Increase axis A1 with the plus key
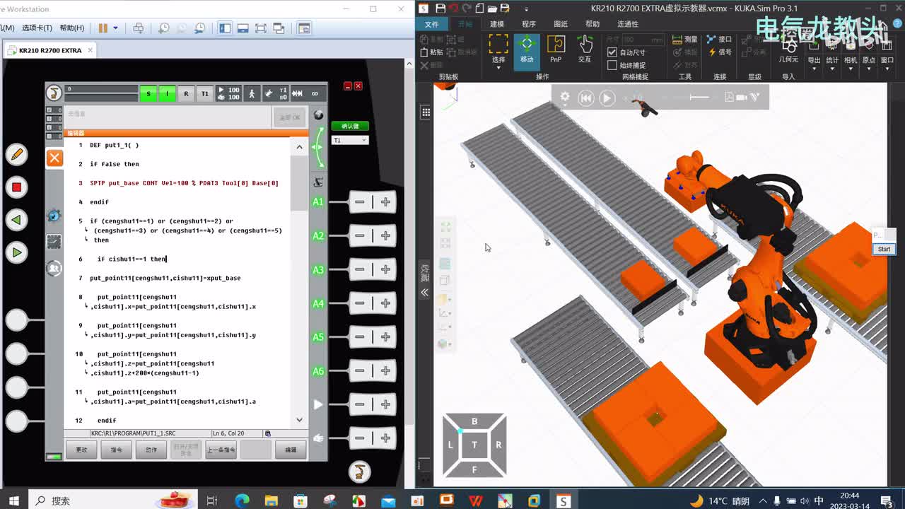Image resolution: width=905 pixels, height=509 pixels. [x=385, y=202]
